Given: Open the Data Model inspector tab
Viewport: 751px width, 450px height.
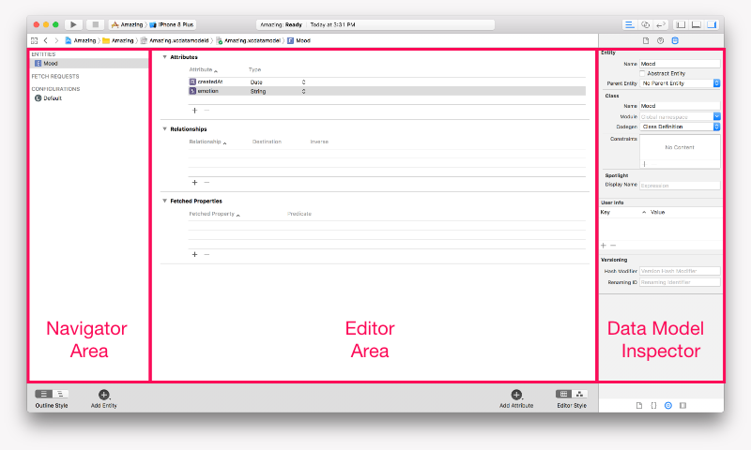Looking at the screenshot, I should pos(675,40).
